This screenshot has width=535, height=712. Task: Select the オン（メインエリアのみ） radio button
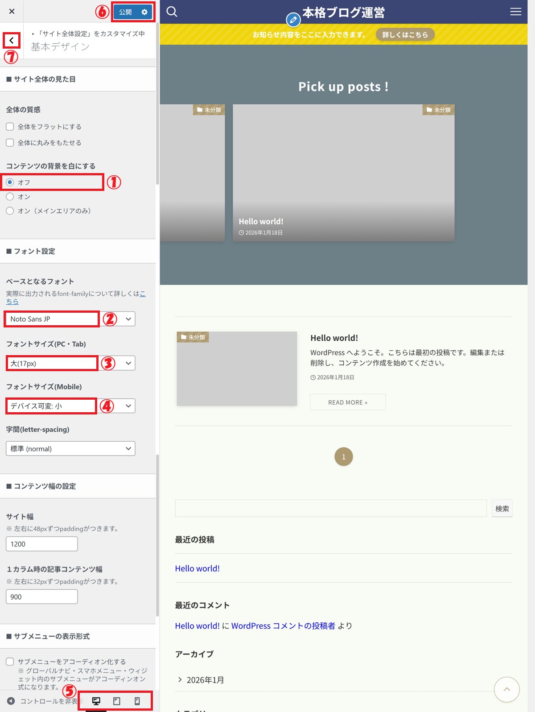10,211
